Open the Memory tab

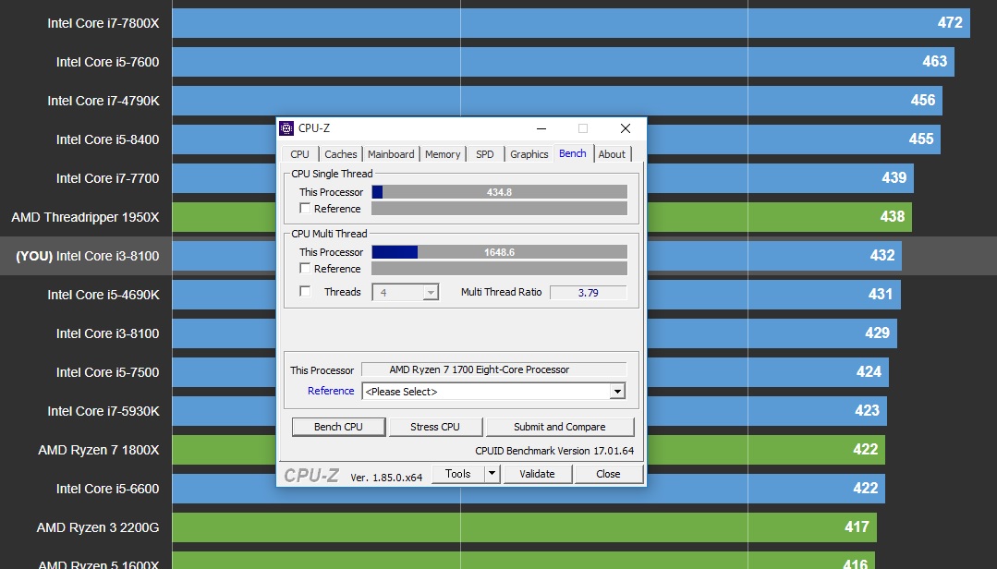pos(443,154)
